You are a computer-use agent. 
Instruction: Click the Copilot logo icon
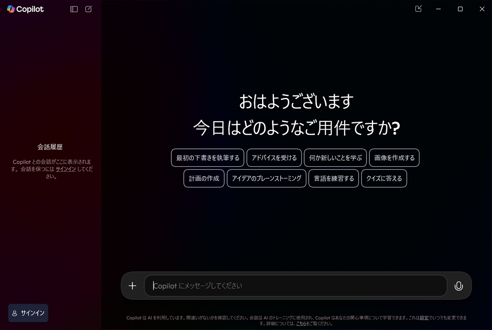click(x=11, y=9)
